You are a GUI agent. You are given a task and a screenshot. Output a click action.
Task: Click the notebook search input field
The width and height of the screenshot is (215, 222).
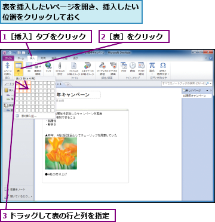tap(183, 84)
